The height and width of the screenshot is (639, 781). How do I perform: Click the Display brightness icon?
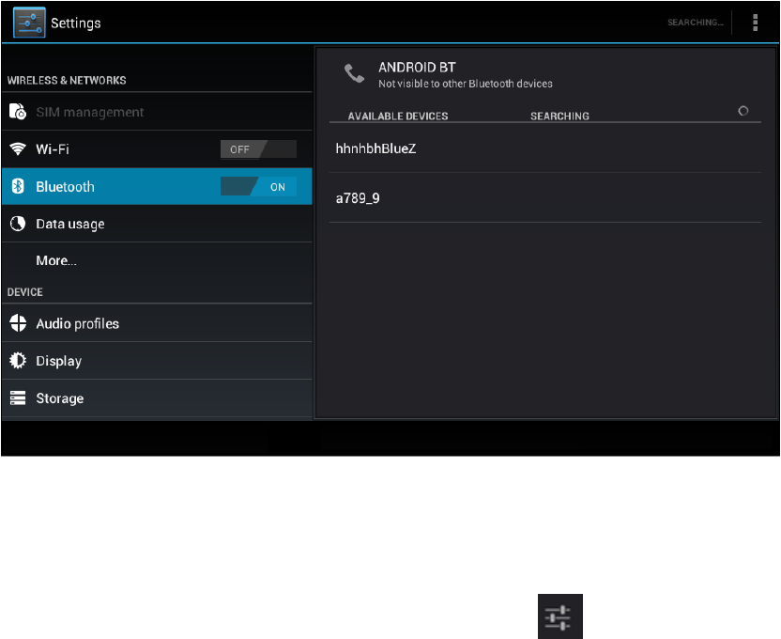18,360
